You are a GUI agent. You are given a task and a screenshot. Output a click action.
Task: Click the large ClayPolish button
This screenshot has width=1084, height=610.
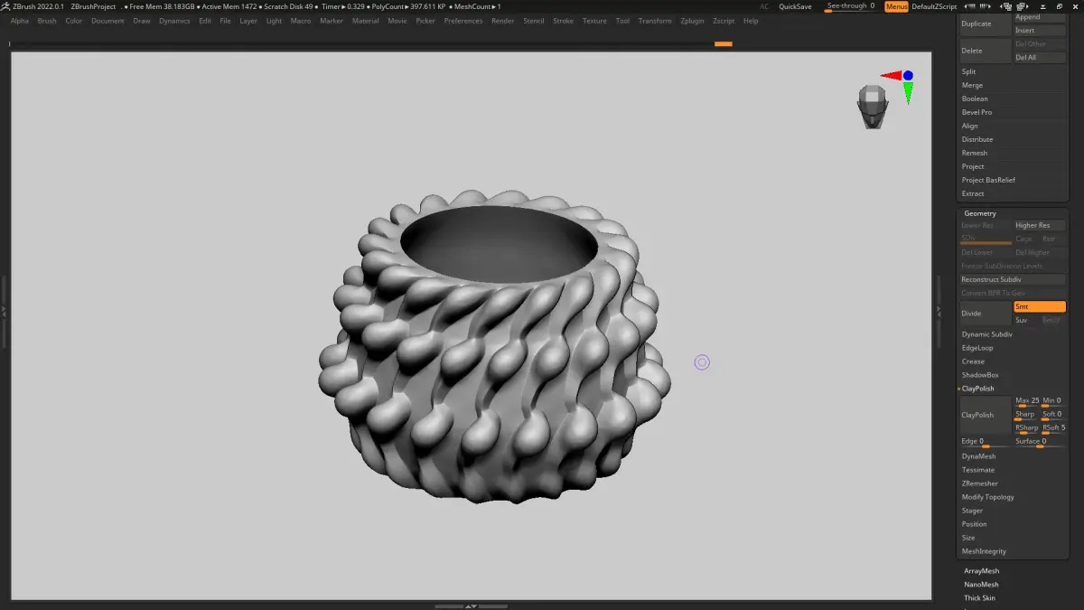985,415
